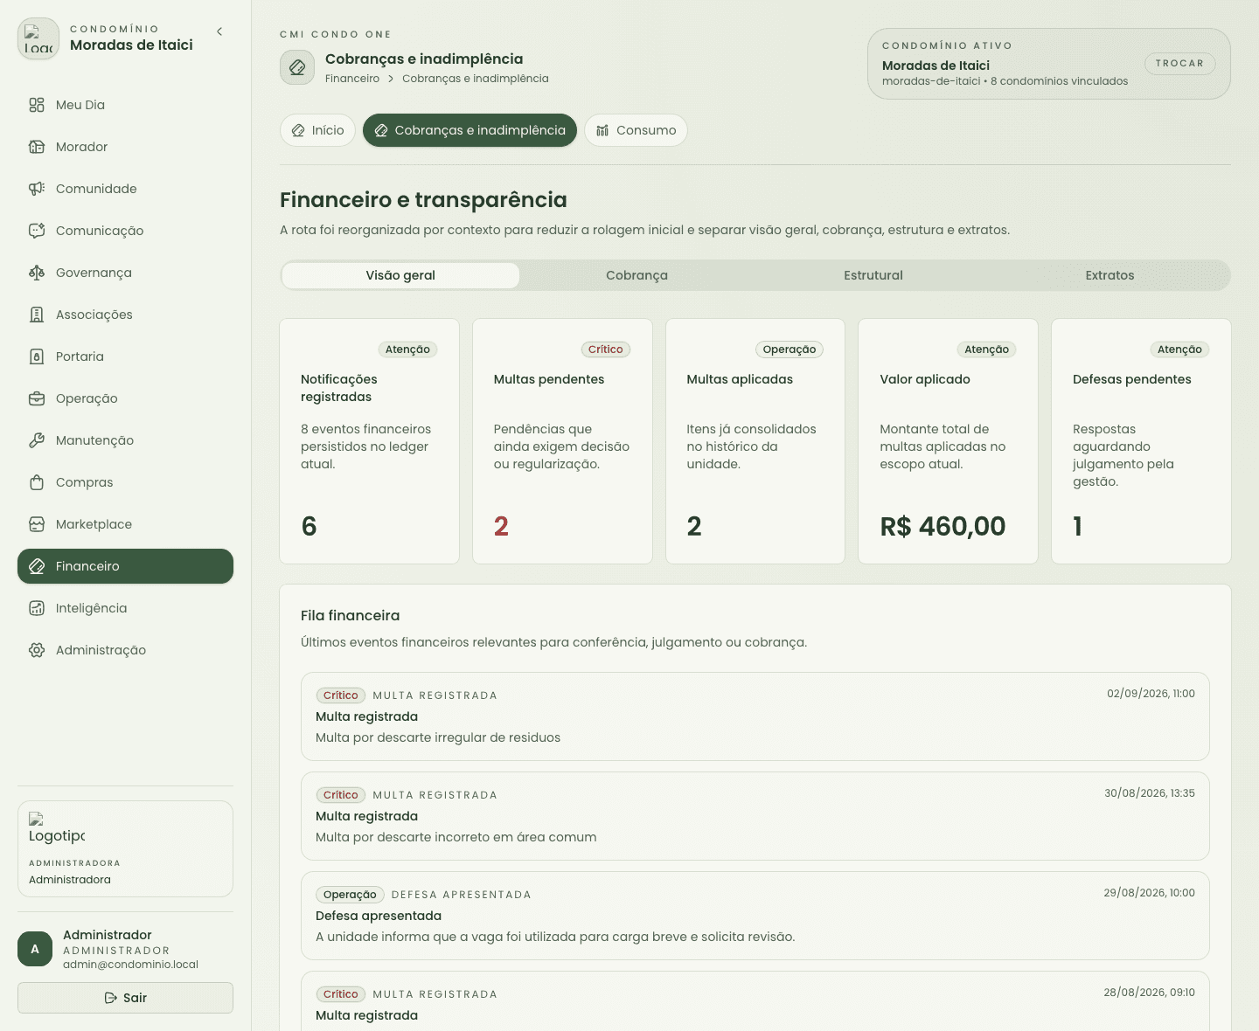Switch to the Visão geral tab
The image size is (1259, 1031).
[x=400, y=275]
